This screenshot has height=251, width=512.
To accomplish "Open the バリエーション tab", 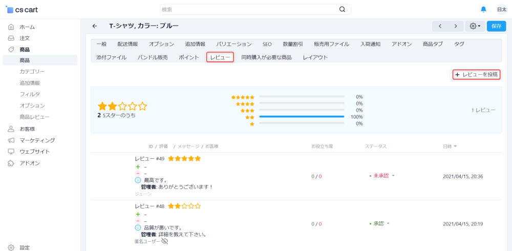I will 233,44.
